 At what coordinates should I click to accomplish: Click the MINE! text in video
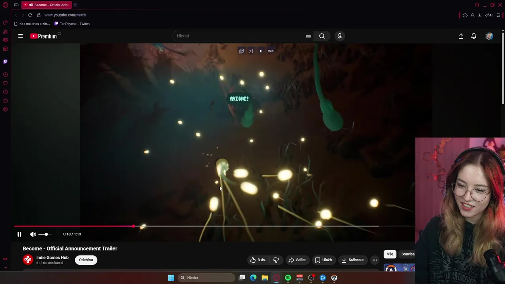click(239, 99)
